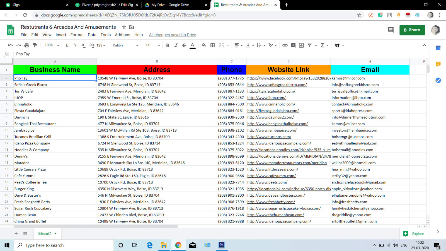
Task: Click the Windows Start button
Action: (7, 245)
